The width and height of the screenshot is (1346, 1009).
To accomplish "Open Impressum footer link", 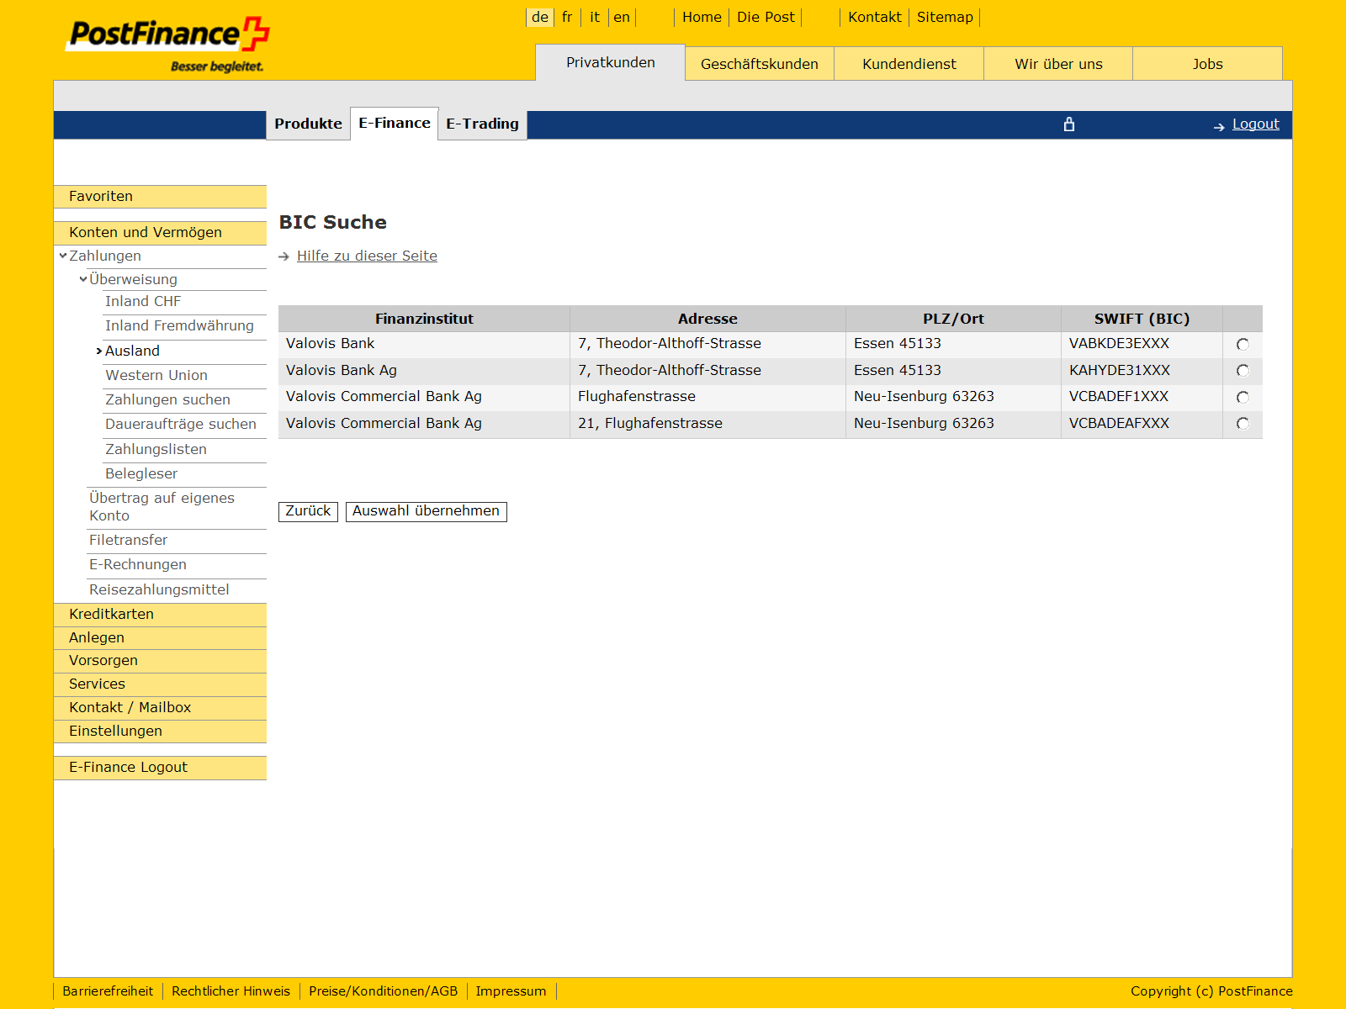I will pyautogui.click(x=511, y=991).
